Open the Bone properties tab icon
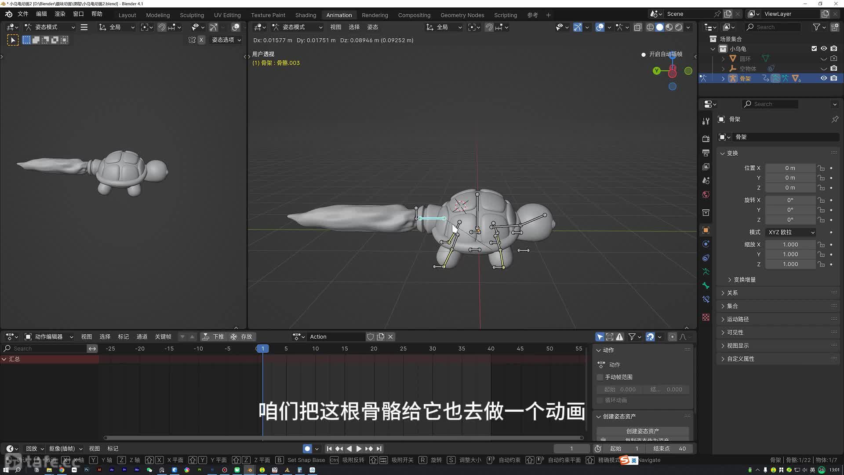Screen dimensions: 844x475 pyautogui.click(x=706, y=286)
